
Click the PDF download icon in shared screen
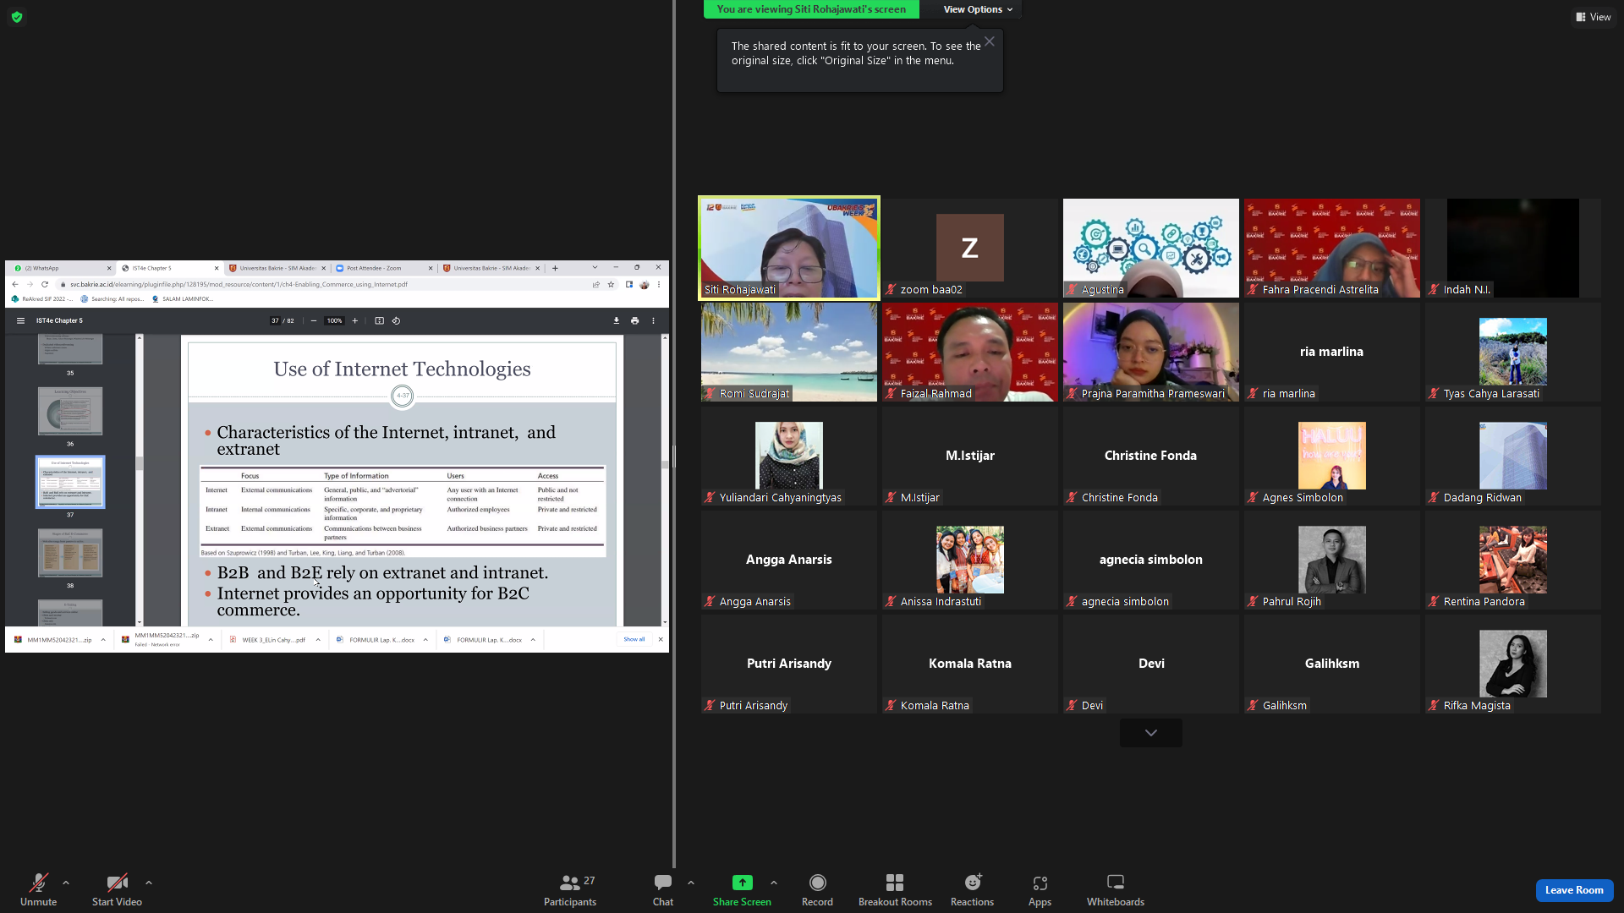[x=616, y=321]
